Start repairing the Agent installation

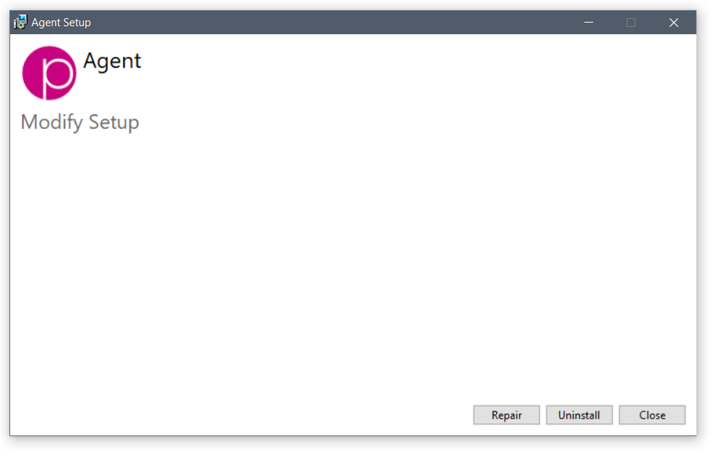pyautogui.click(x=507, y=415)
